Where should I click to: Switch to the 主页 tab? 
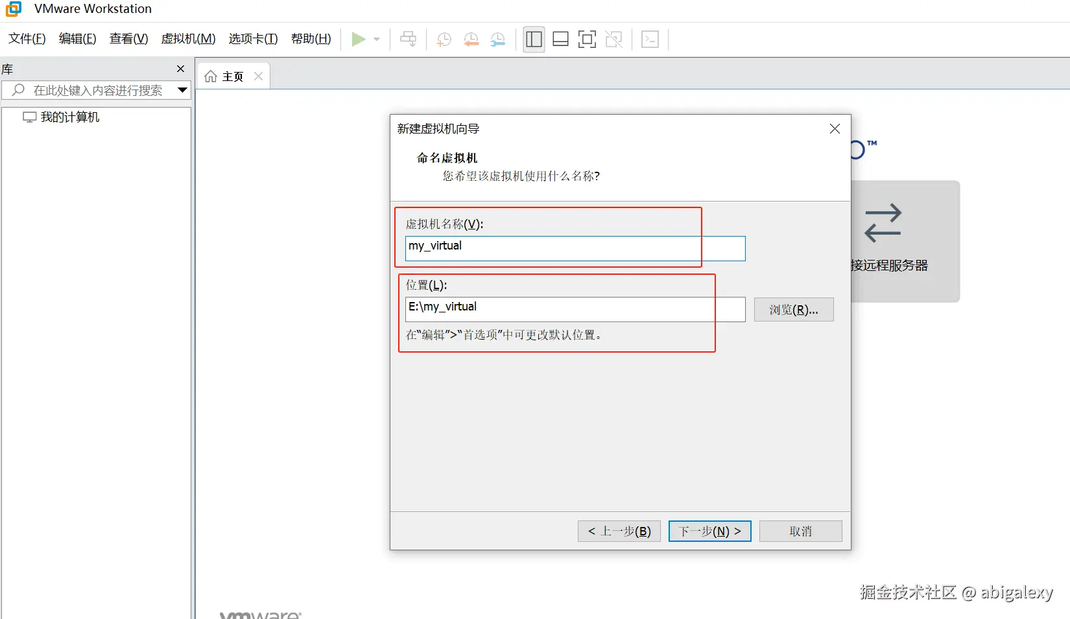pos(232,76)
